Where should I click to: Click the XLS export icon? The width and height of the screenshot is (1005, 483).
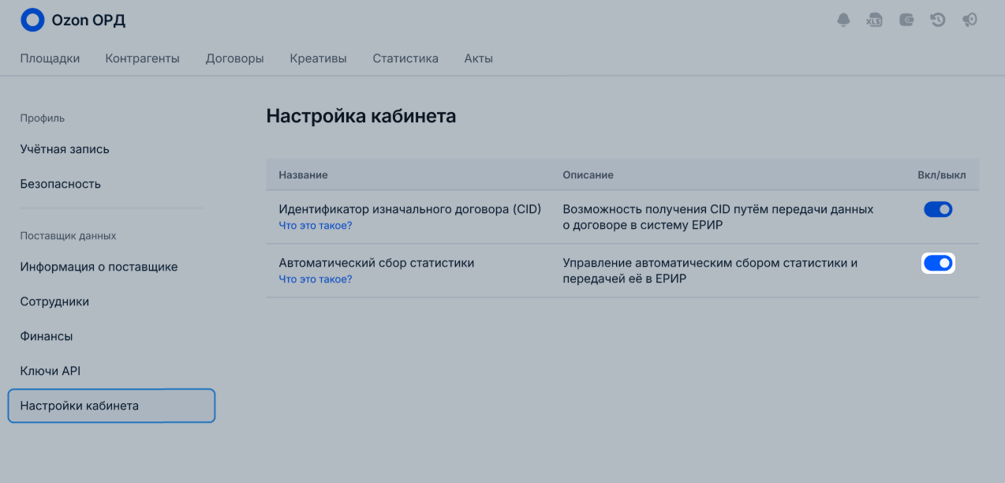point(874,20)
